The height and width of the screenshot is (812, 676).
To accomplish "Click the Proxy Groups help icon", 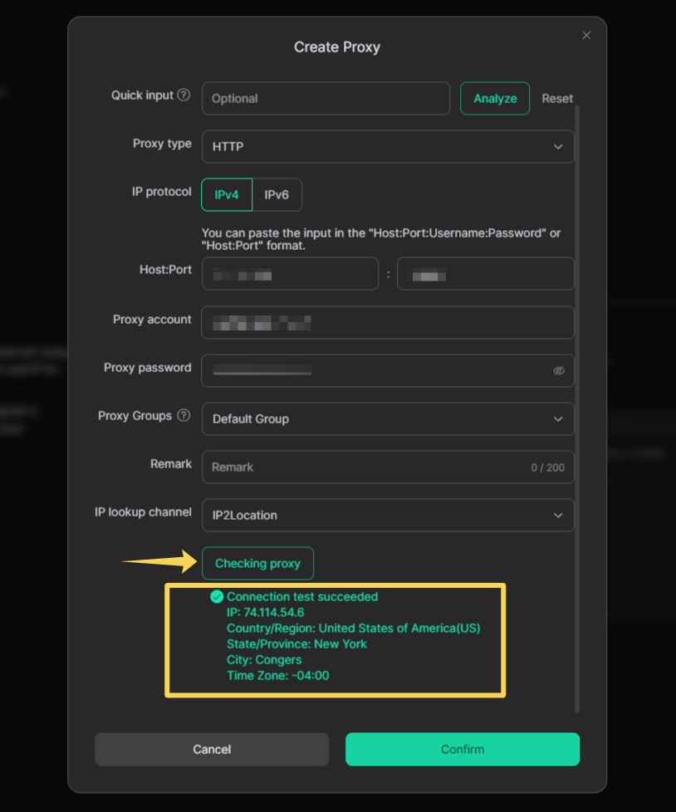I will [x=184, y=416].
